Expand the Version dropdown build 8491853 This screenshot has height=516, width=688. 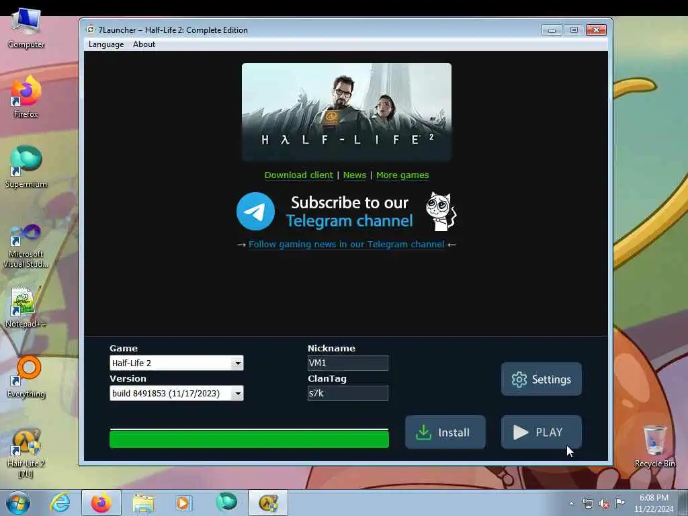177,393
